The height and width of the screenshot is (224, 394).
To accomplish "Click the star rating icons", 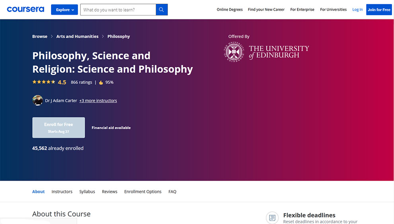I will (x=44, y=82).
